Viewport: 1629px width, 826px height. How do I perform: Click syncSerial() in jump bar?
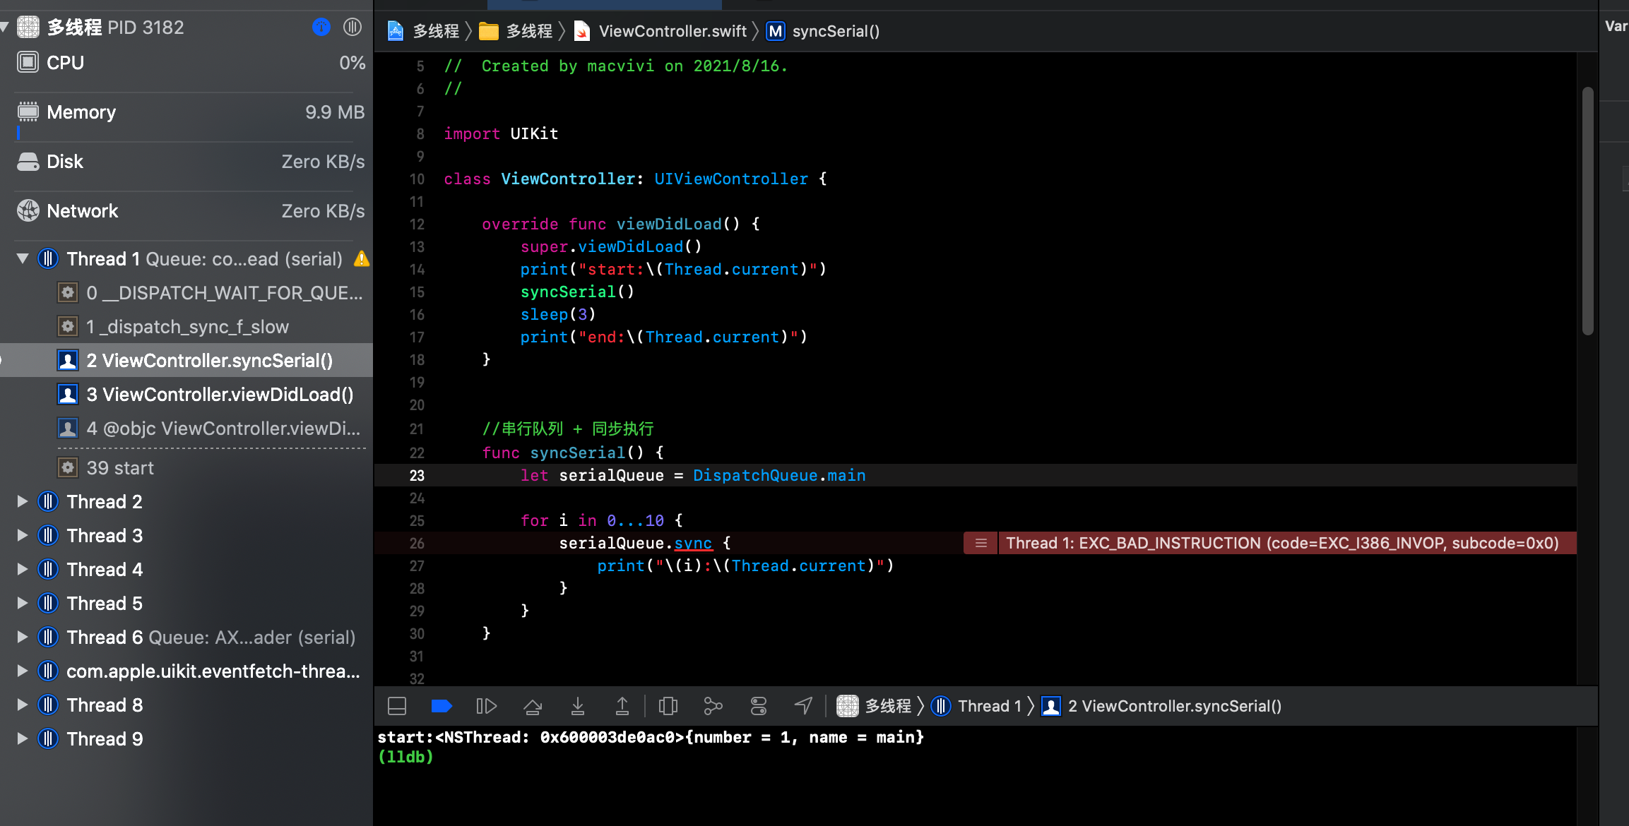[x=824, y=31]
